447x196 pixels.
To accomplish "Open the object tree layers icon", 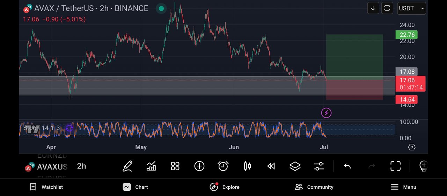I will (x=295, y=166).
